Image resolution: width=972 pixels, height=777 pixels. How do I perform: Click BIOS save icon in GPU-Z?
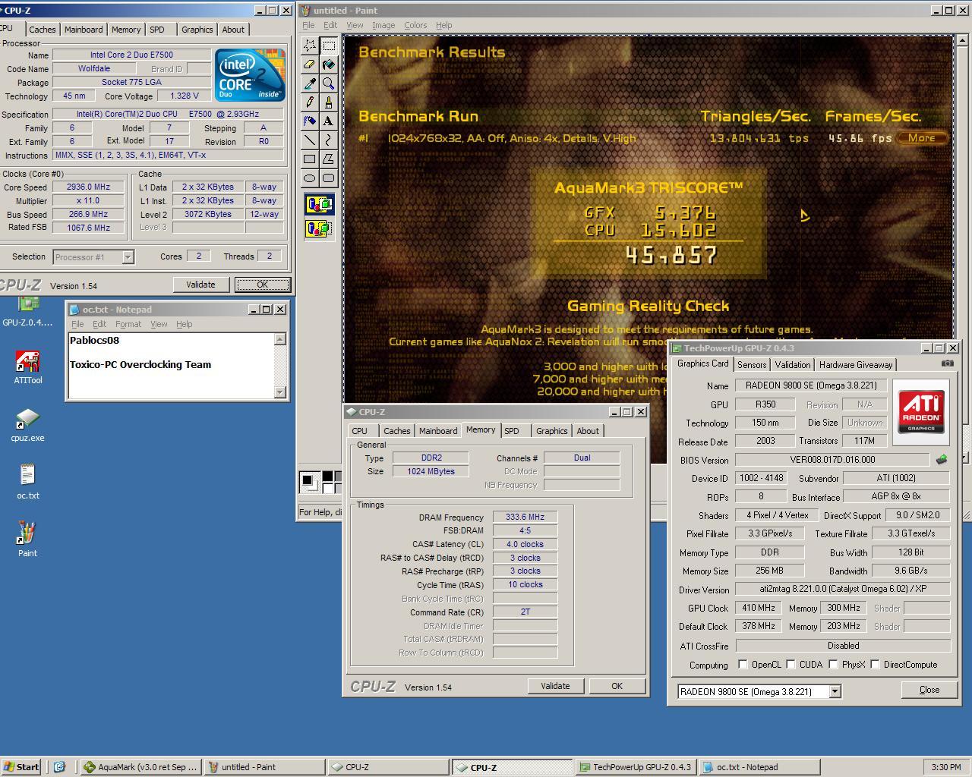[x=942, y=460]
